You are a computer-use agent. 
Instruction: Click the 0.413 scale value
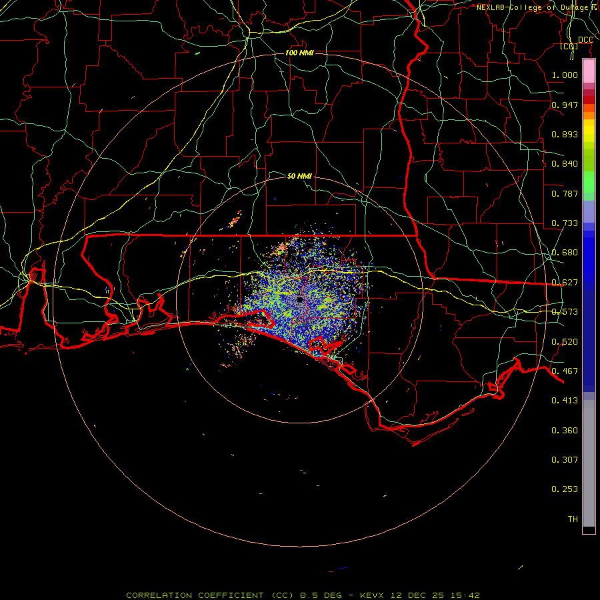[565, 401]
